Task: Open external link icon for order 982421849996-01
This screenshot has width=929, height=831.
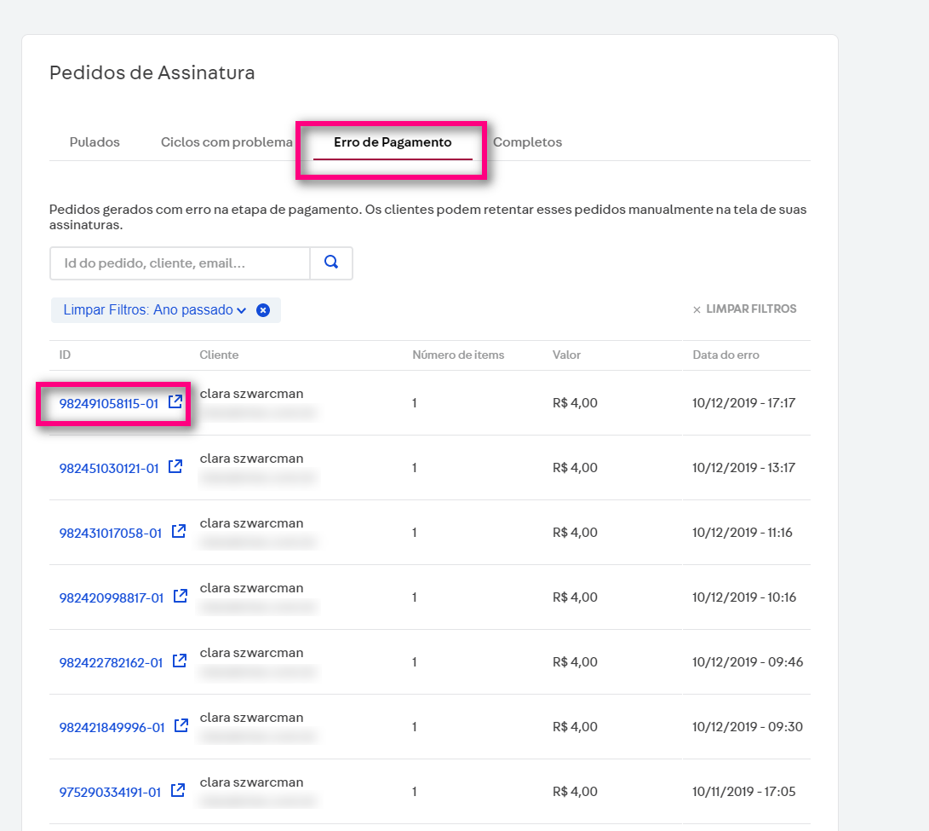Action: tap(181, 725)
